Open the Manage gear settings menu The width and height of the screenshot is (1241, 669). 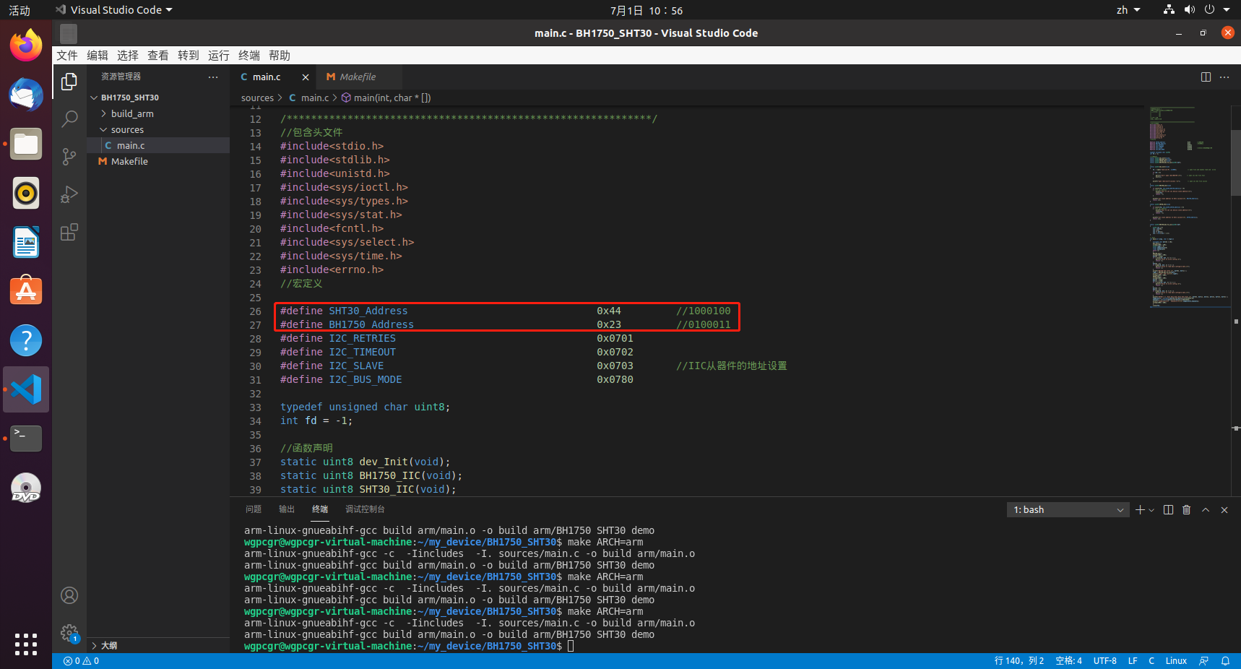tap(69, 633)
